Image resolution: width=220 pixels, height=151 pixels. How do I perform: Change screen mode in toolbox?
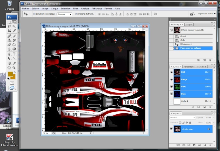12,88
